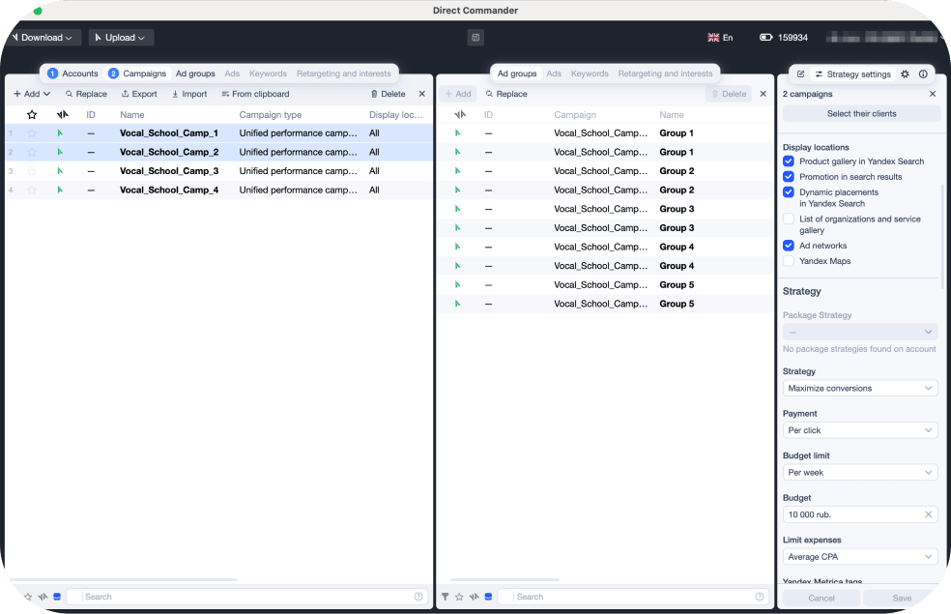Uncheck Dynamic placements in Yandex Search

click(x=789, y=191)
